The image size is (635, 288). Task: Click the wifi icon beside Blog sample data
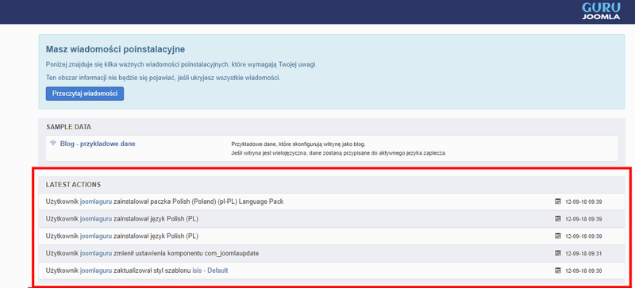52,144
